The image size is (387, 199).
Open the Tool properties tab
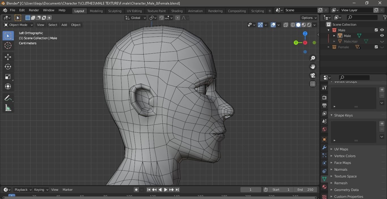click(324, 88)
